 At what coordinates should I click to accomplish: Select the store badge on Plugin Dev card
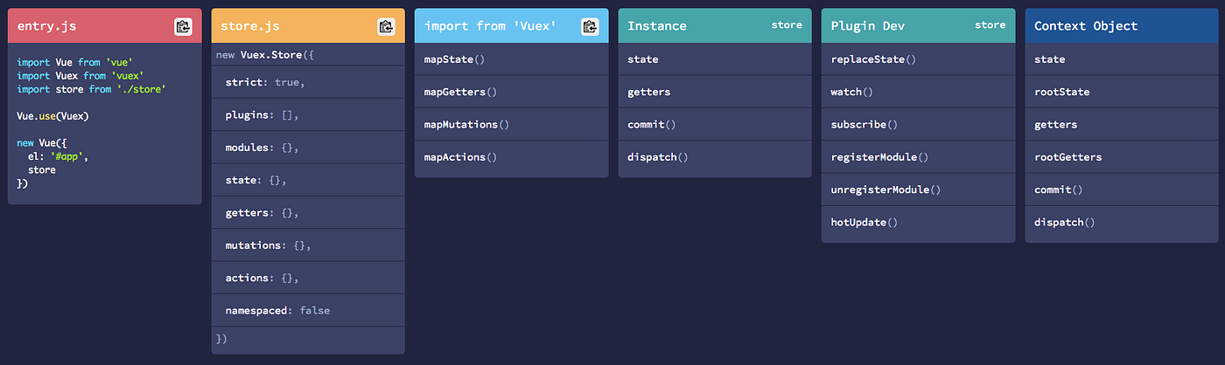990,25
